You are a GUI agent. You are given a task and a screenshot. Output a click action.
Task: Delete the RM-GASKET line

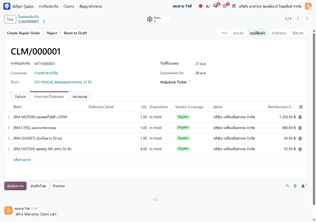click(300, 139)
